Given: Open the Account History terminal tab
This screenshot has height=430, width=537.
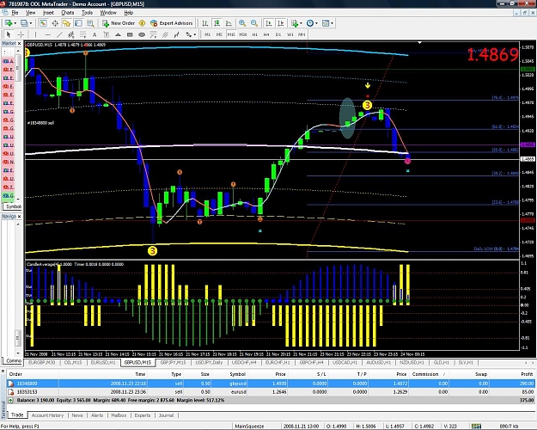Looking at the screenshot, I should tap(47, 415).
